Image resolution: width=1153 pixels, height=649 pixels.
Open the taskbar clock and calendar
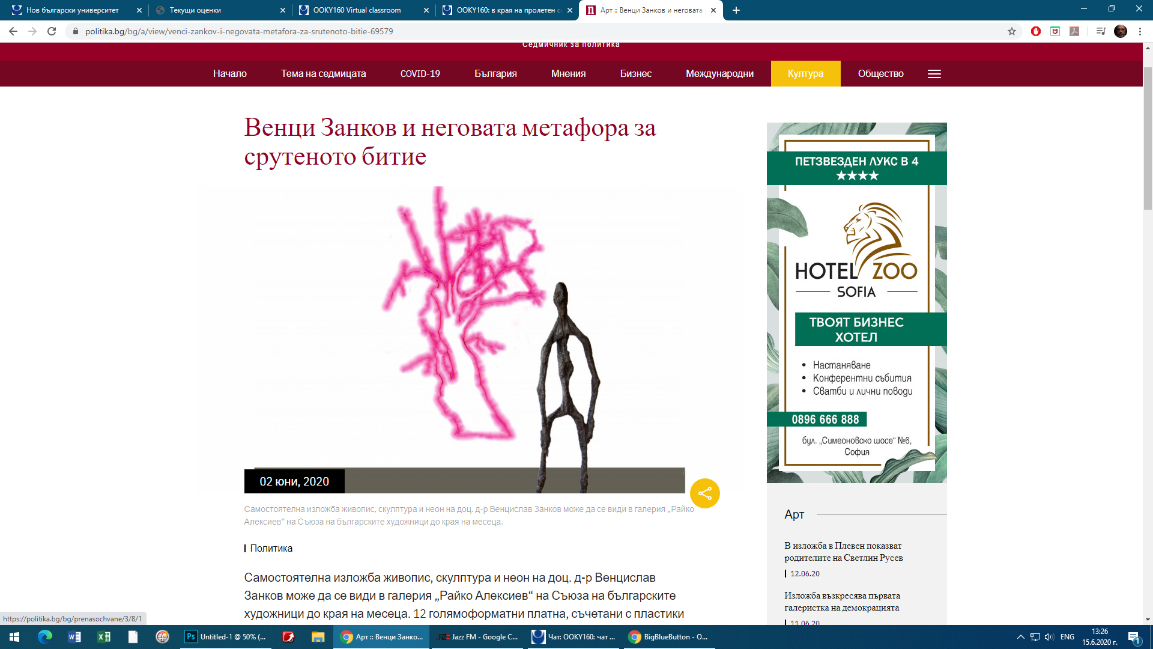coord(1100,637)
